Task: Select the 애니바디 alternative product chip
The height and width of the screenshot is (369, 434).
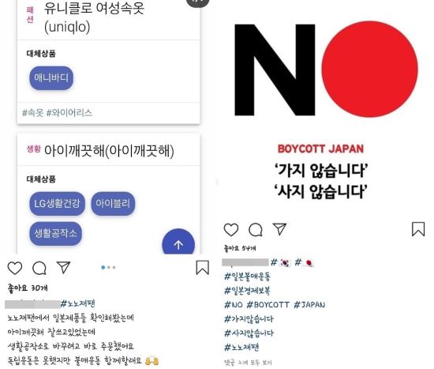Action: point(51,78)
